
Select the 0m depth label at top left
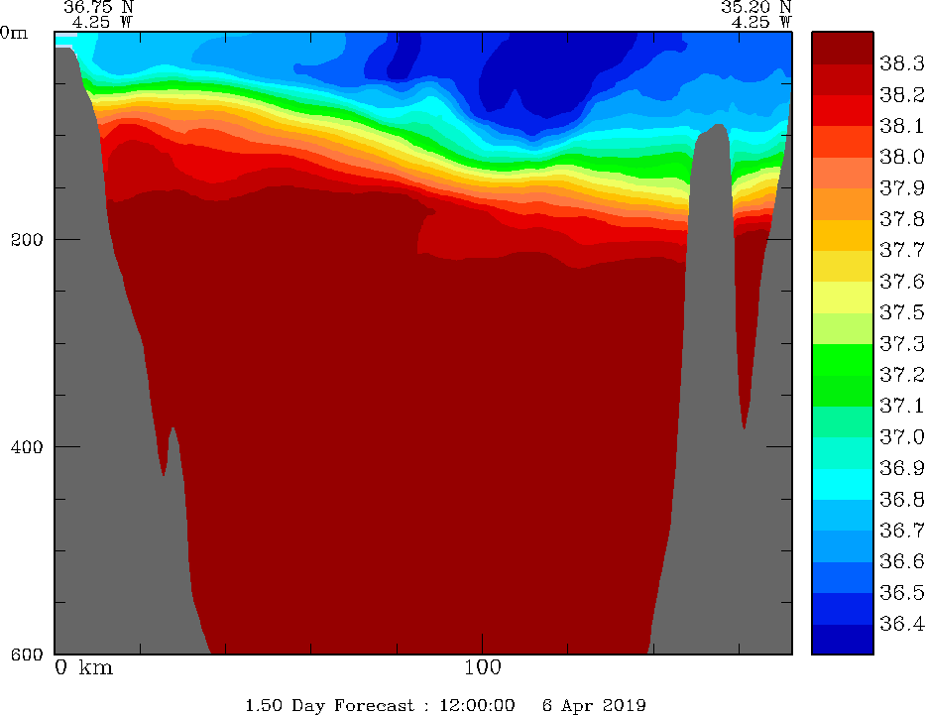click(x=14, y=33)
